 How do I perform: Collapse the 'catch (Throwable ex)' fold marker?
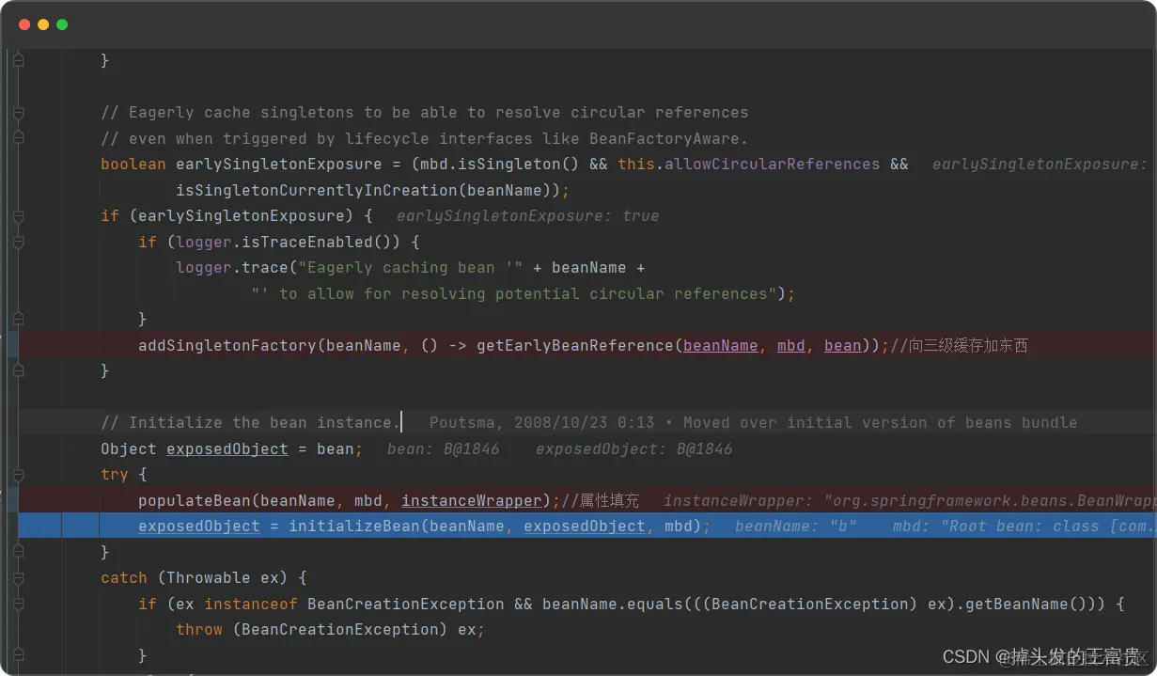click(x=19, y=578)
